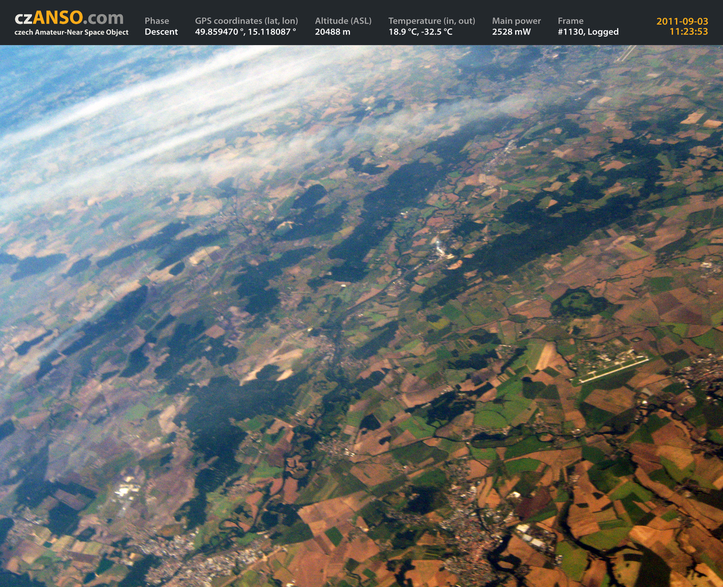The width and height of the screenshot is (723, 587).
Task: Click the 'Main power' label
Action: 516,20
